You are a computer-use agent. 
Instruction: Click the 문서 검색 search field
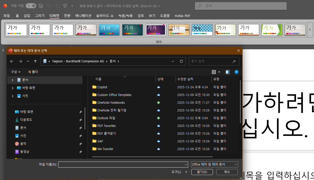pos(214,61)
